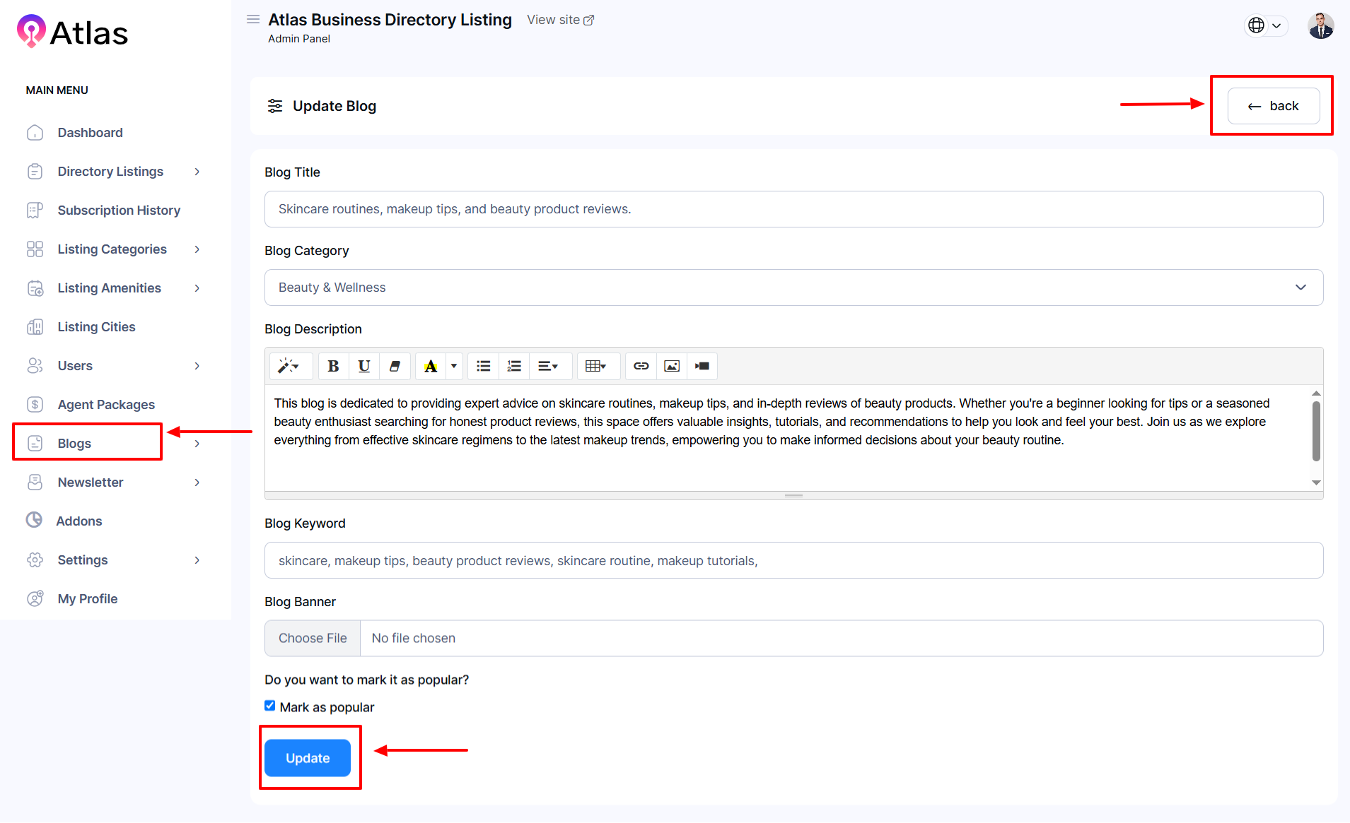
Task: Apply underline formatting in description editor
Action: [x=363, y=366]
